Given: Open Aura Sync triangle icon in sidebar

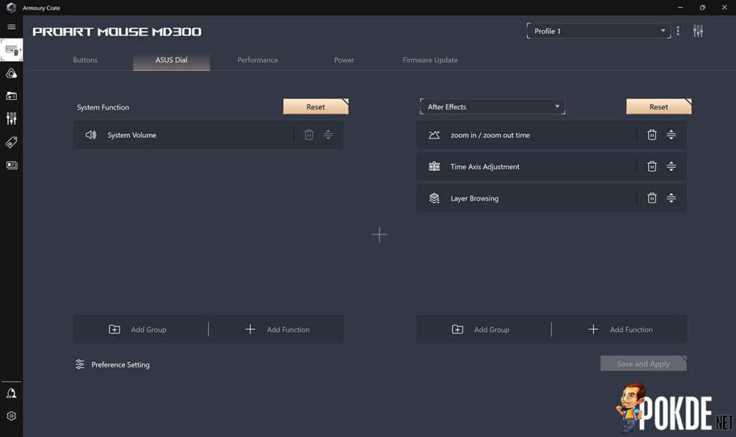Looking at the screenshot, I should [11, 73].
